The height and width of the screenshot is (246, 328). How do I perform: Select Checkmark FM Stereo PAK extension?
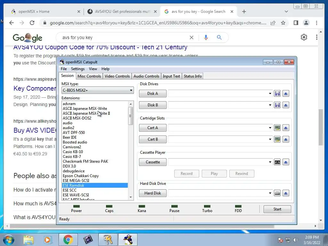point(85,161)
